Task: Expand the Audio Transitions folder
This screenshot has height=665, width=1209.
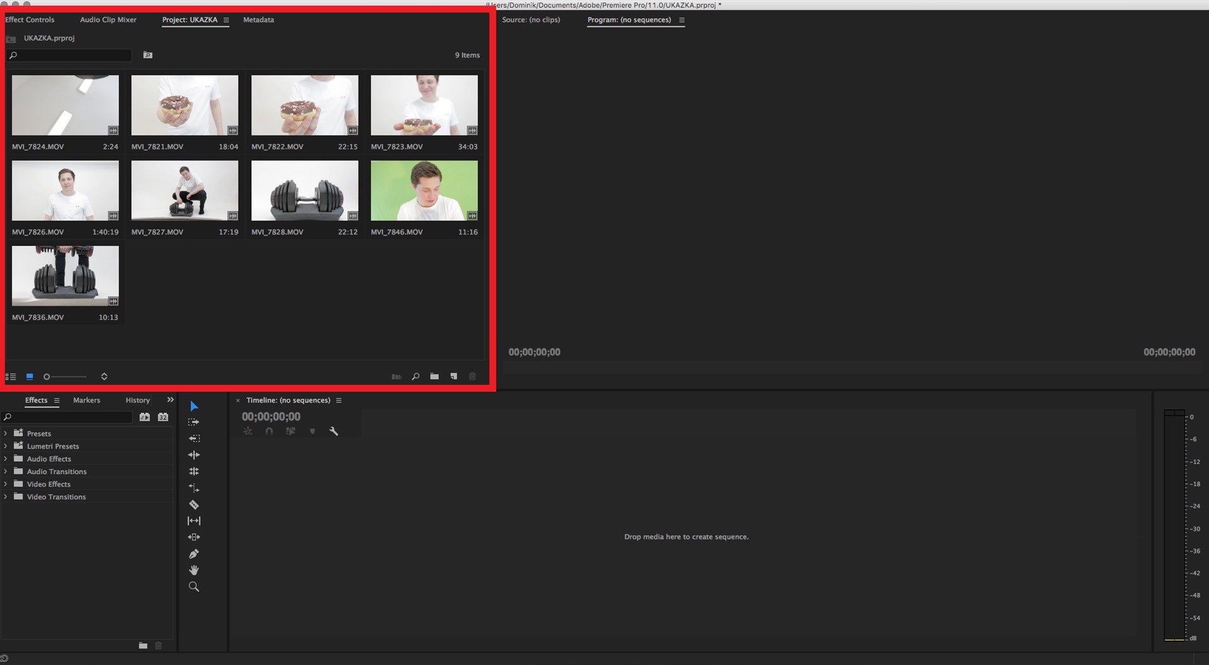Action: pyautogui.click(x=6, y=472)
